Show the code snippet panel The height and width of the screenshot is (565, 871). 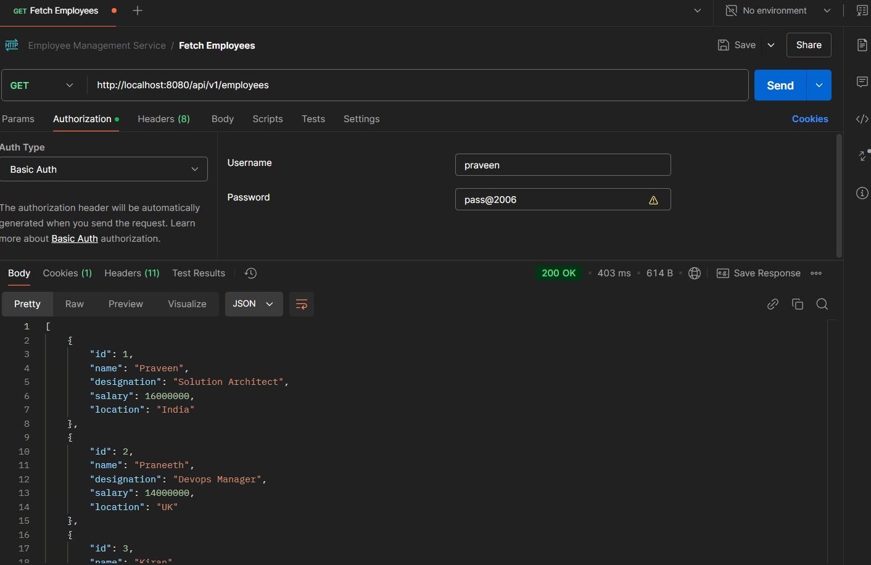(862, 119)
